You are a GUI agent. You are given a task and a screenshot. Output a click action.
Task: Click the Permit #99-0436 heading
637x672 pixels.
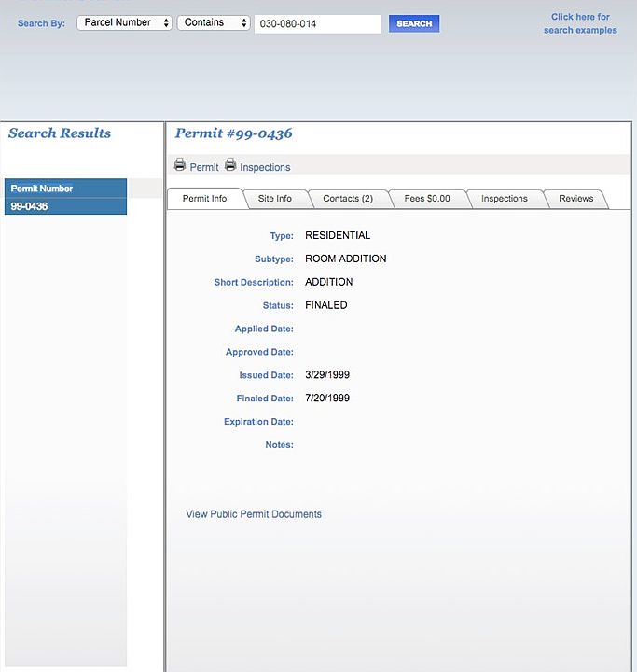(234, 133)
